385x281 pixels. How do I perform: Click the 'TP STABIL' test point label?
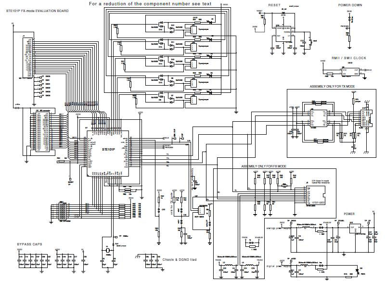click(339, 221)
